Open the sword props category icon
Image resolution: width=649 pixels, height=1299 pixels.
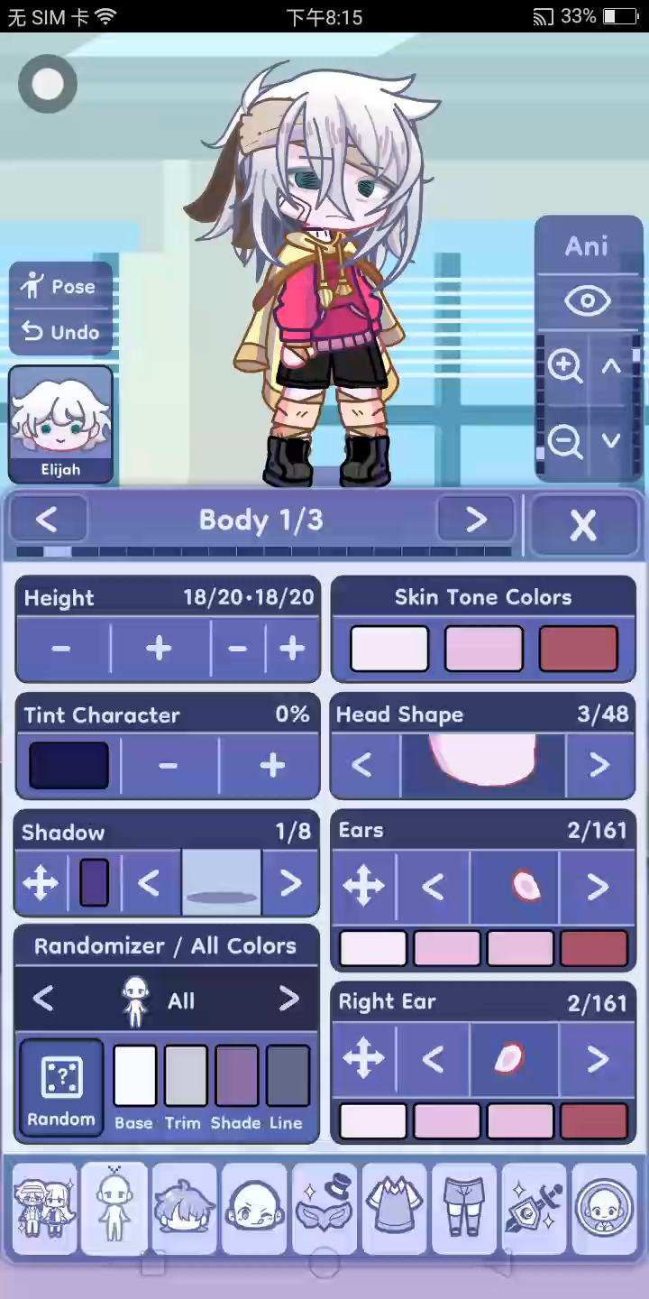[535, 1208]
